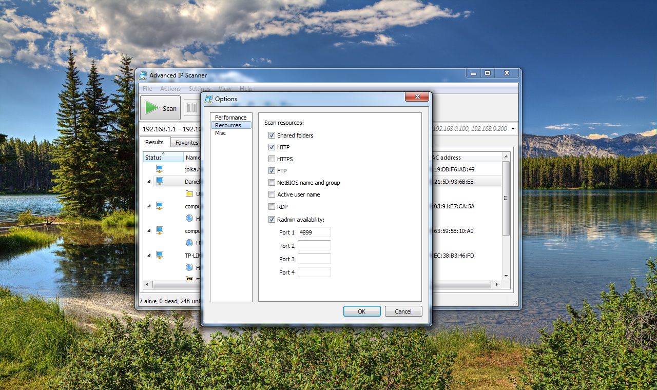Click the HTTP globe icon under TP-LIN
Screen dimensions: 657x390
(x=189, y=267)
